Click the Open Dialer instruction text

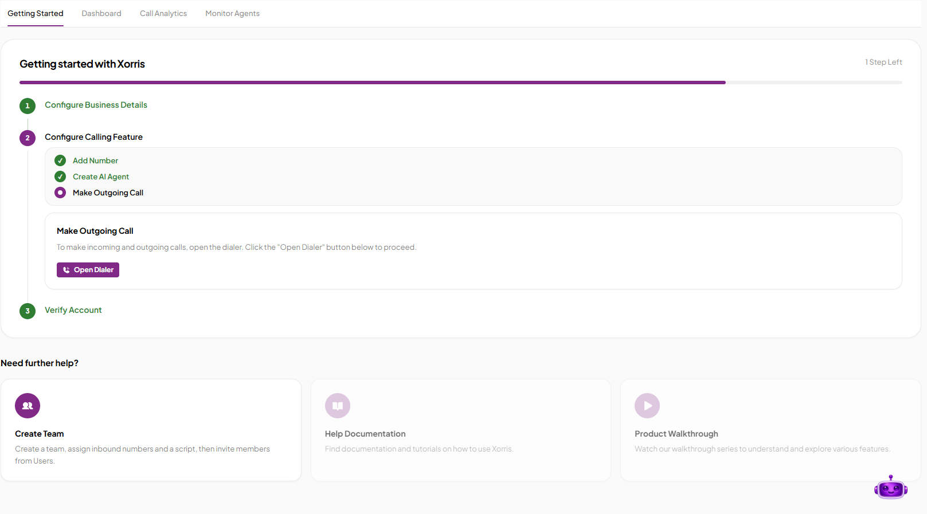(x=236, y=248)
